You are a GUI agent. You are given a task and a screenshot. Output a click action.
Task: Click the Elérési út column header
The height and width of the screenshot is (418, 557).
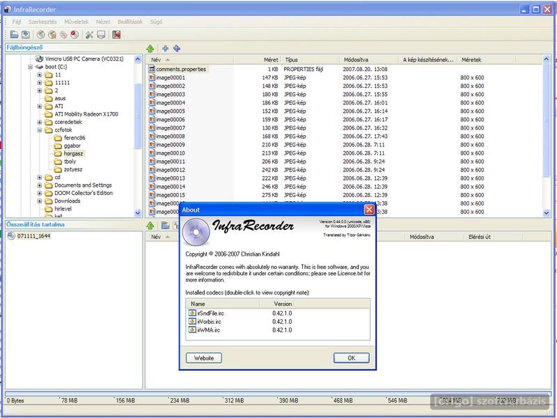click(x=493, y=237)
